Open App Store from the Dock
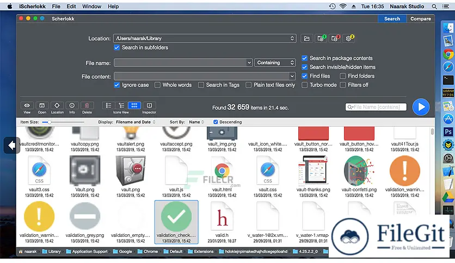Image resolution: width=455 pixels, height=263 pixels. [448, 119]
